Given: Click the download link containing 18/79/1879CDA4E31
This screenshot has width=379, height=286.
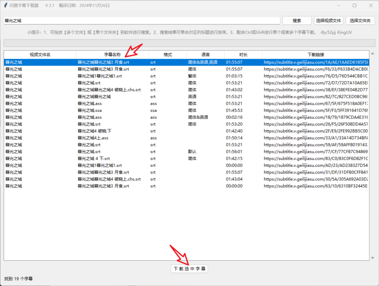Looking at the screenshot, I should [x=316, y=117].
